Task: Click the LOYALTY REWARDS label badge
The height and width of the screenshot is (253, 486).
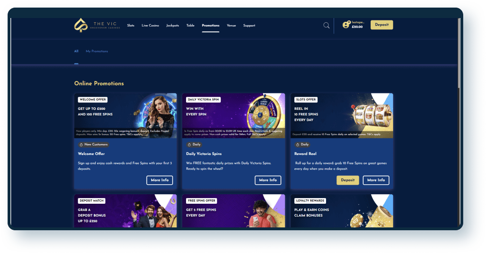Action: point(310,201)
